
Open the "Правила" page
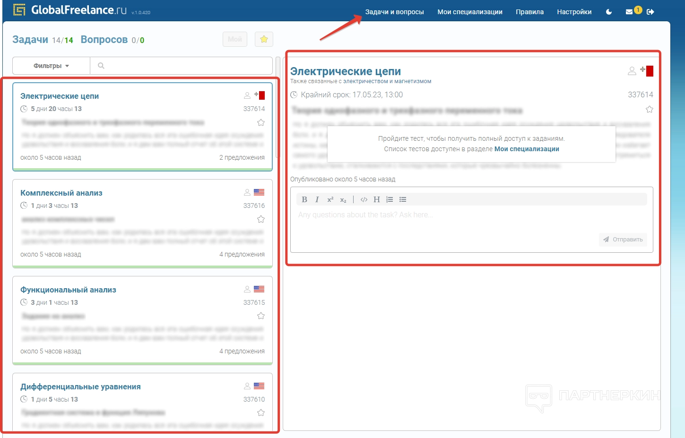coord(530,12)
